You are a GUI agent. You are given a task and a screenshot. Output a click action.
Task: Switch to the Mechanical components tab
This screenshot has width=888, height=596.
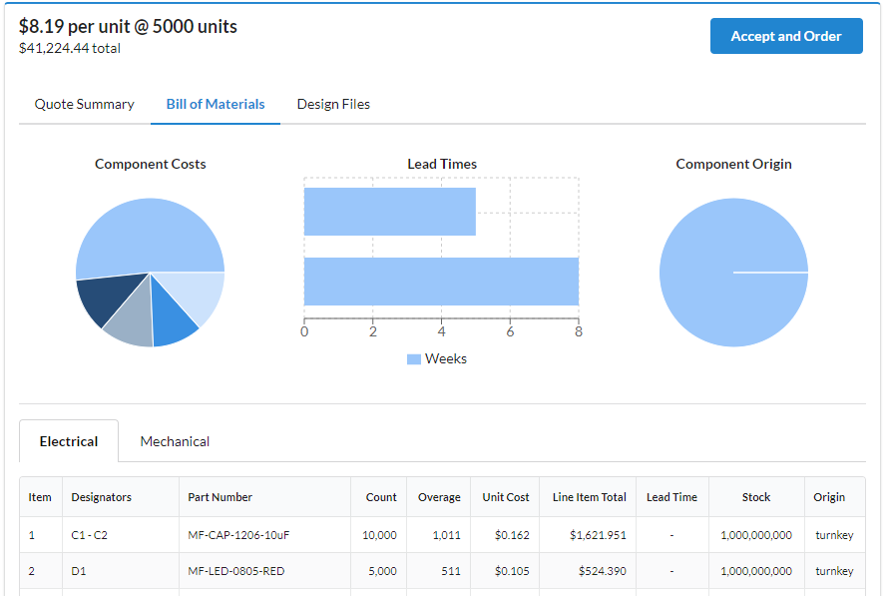coord(175,441)
